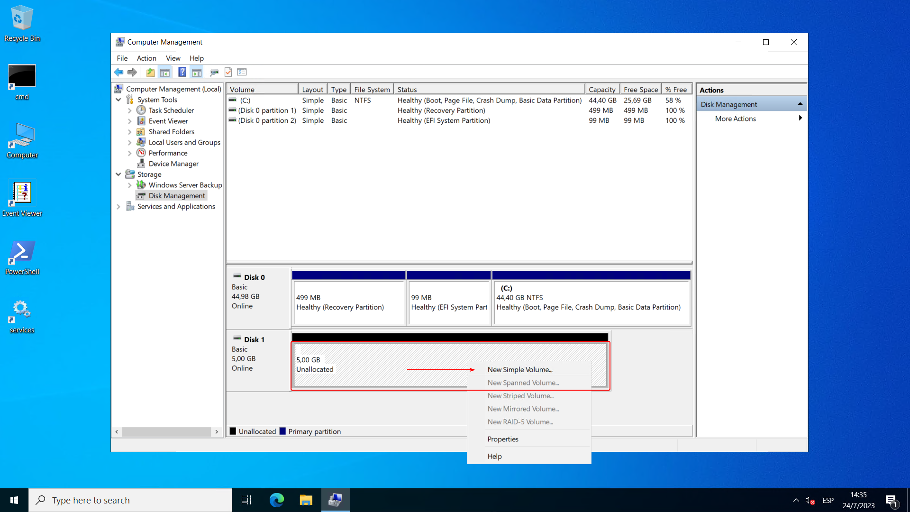Expand the Shared Folders node

(x=129, y=132)
